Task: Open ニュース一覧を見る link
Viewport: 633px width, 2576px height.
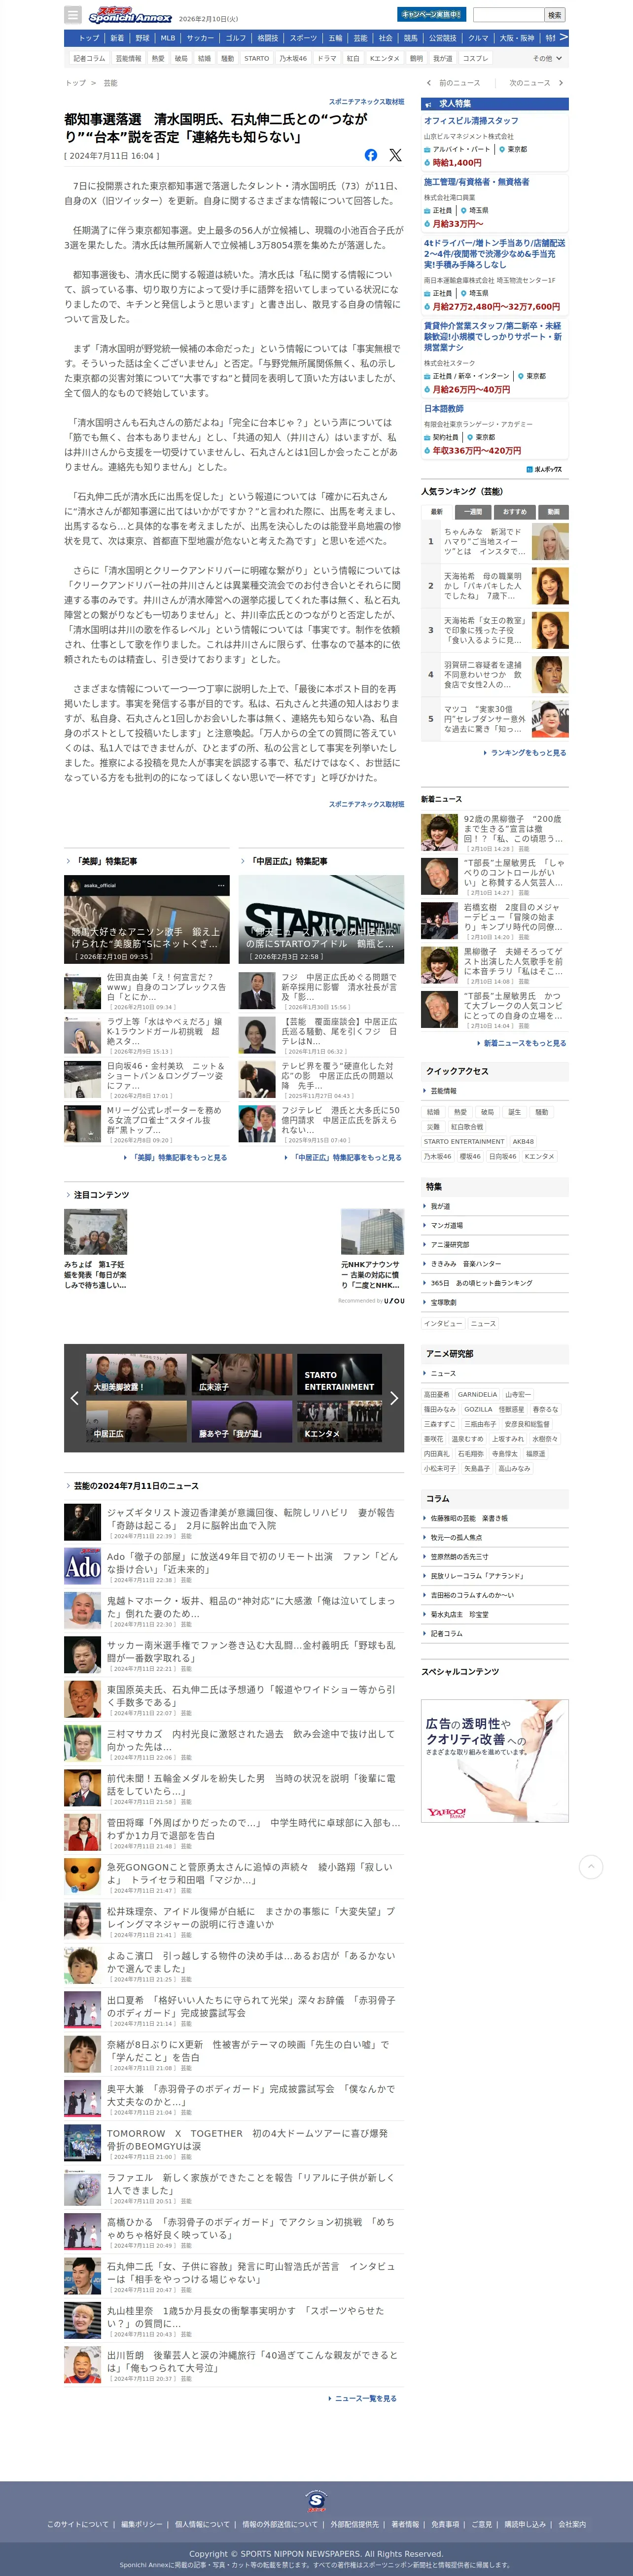Action: (365, 2398)
